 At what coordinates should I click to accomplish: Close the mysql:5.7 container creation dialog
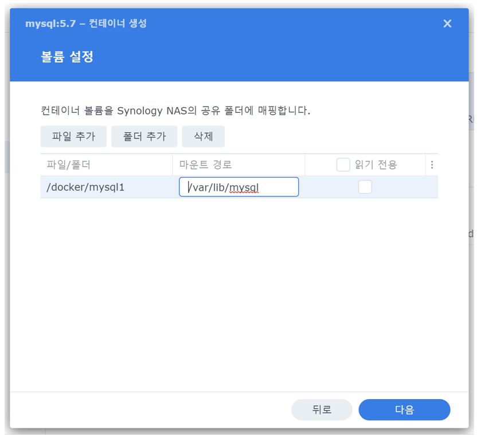coord(447,23)
